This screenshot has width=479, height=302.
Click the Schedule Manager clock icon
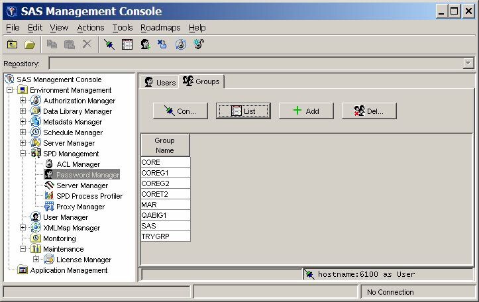tap(36, 132)
